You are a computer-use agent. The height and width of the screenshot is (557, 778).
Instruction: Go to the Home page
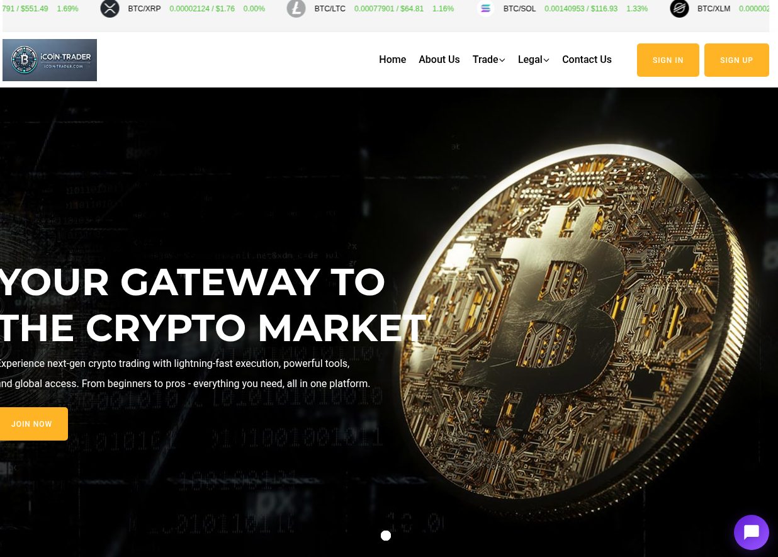pyautogui.click(x=392, y=60)
